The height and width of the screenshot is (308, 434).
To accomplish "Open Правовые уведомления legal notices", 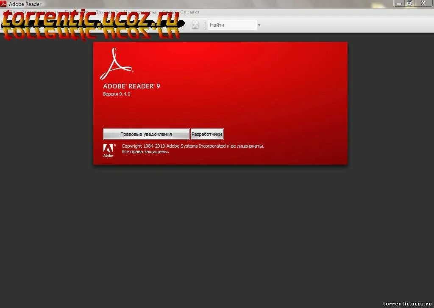I will (x=146, y=134).
